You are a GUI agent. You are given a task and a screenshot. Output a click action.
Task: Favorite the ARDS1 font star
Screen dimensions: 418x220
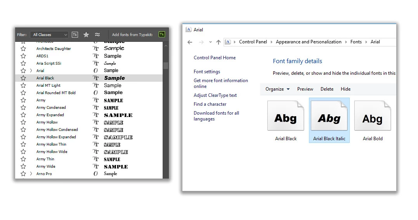pyautogui.click(x=23, y=56)
